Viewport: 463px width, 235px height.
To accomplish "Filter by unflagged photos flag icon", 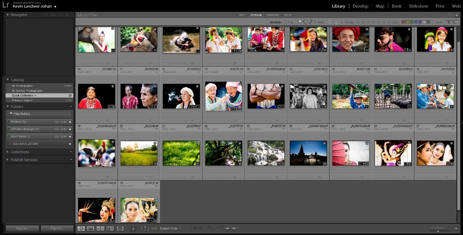I will (x=305, y=22).
